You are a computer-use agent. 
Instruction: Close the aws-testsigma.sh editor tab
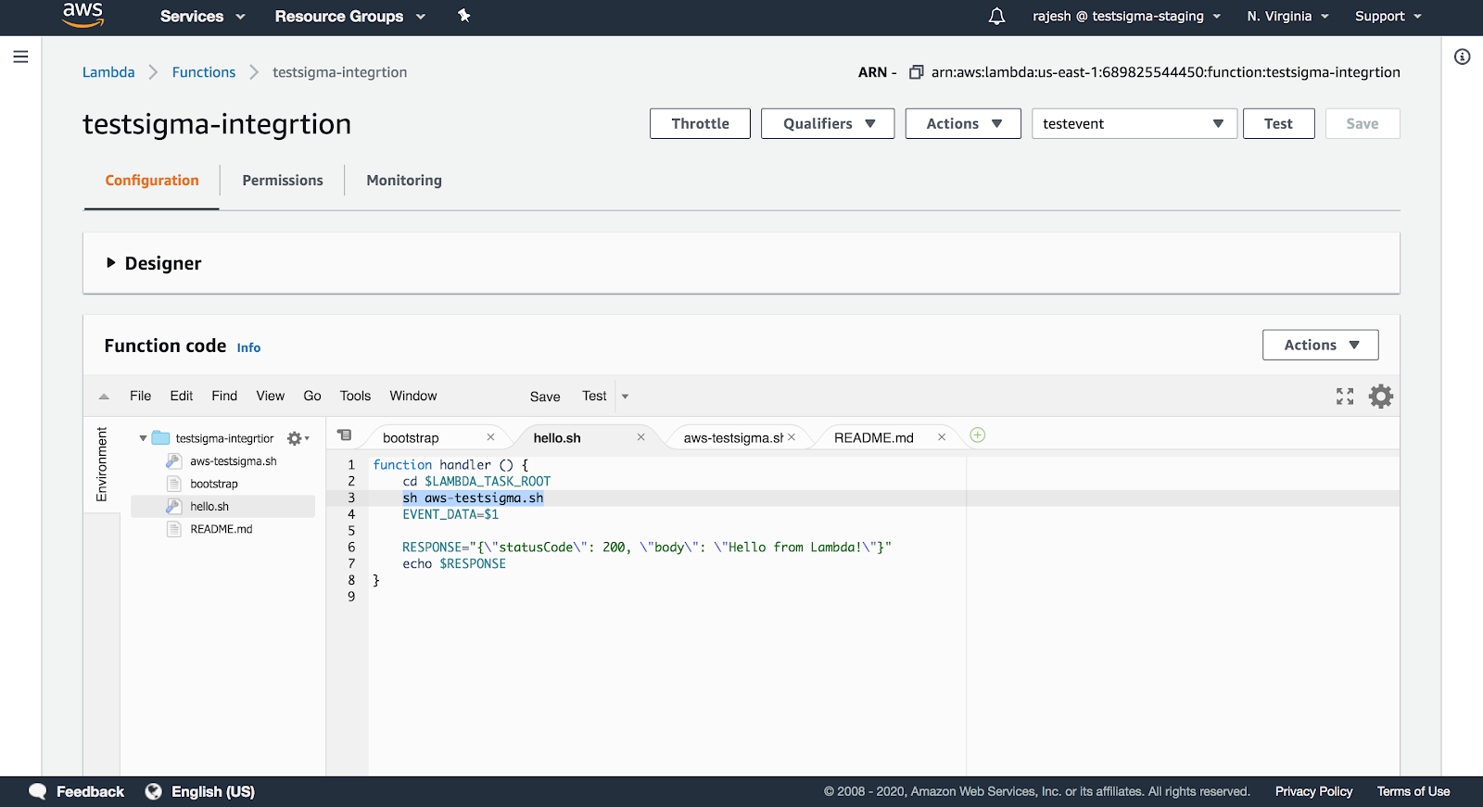(x=792, y=437)
